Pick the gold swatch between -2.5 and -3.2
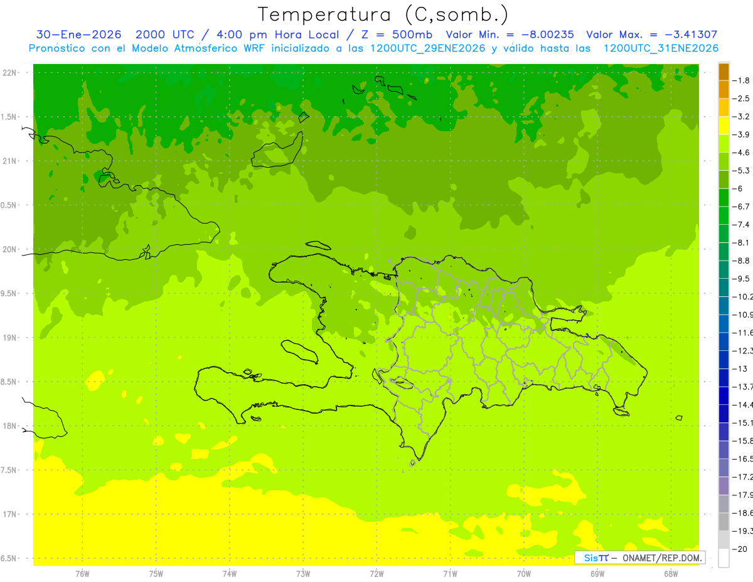This screenshot has width=753, height=582. (x=724, y=108)
